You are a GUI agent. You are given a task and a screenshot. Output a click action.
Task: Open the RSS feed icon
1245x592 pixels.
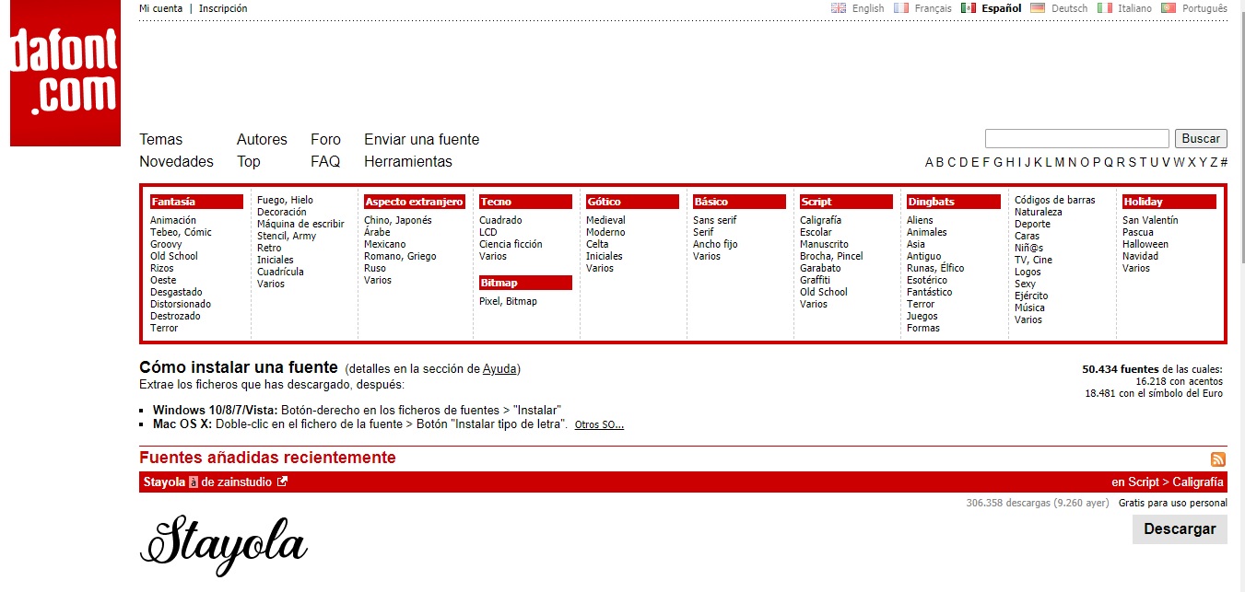pos(1217,459)
